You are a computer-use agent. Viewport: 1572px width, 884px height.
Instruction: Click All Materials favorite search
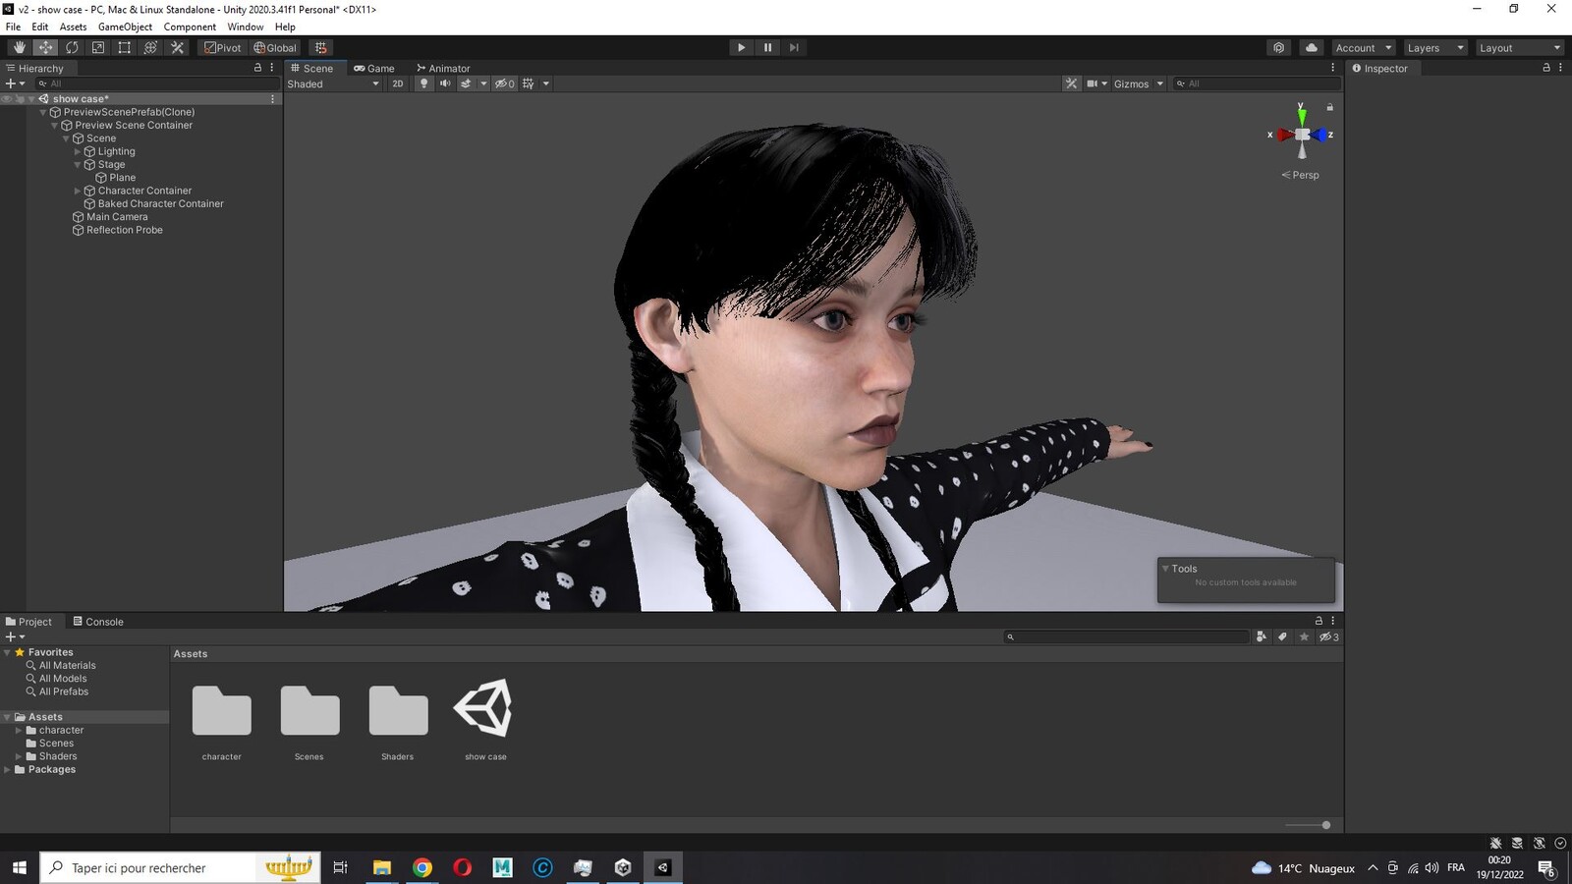(67, 665)
